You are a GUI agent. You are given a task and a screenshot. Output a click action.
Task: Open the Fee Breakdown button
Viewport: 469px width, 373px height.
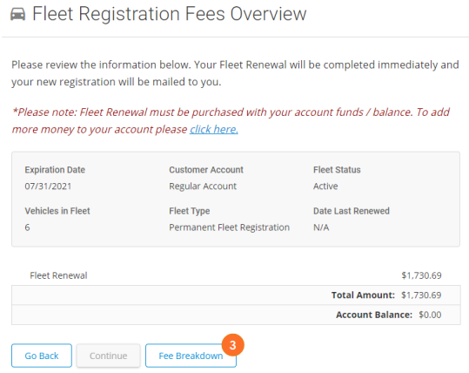[x=191, y=356]
